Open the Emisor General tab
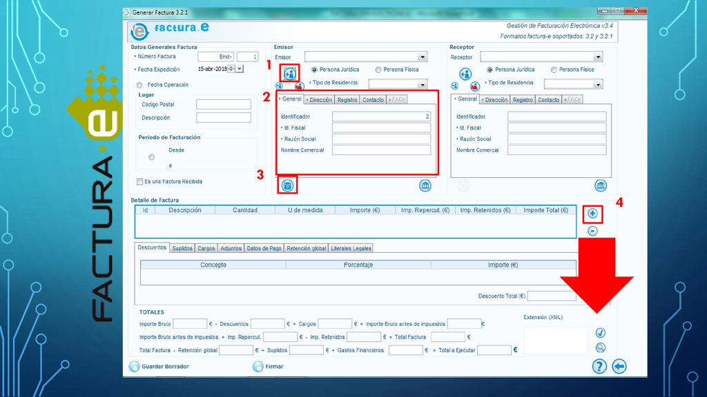 coord(291,99)
